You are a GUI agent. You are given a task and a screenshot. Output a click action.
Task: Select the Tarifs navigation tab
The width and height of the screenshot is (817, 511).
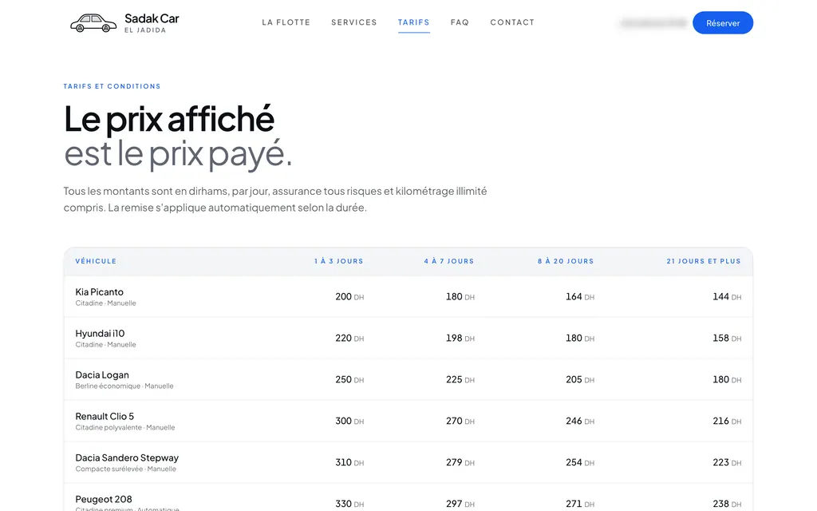click(414, 22)
